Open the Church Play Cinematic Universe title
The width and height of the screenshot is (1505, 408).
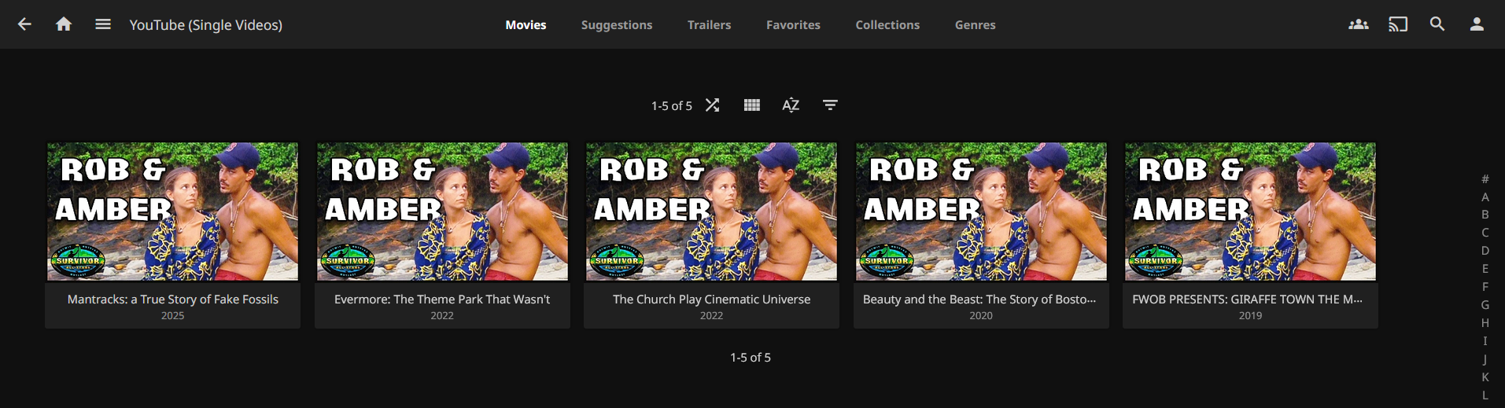[711, 300]
